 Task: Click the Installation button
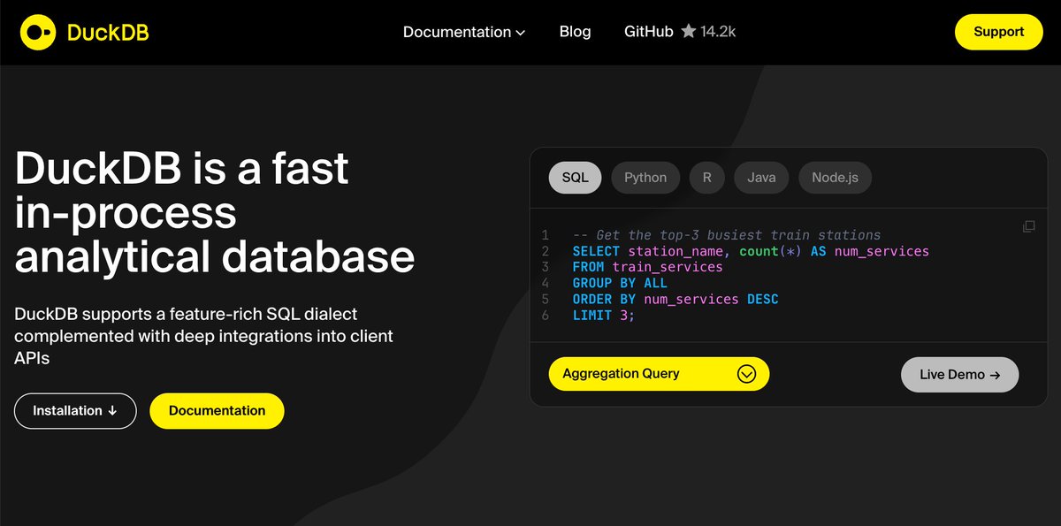[75, 411]
